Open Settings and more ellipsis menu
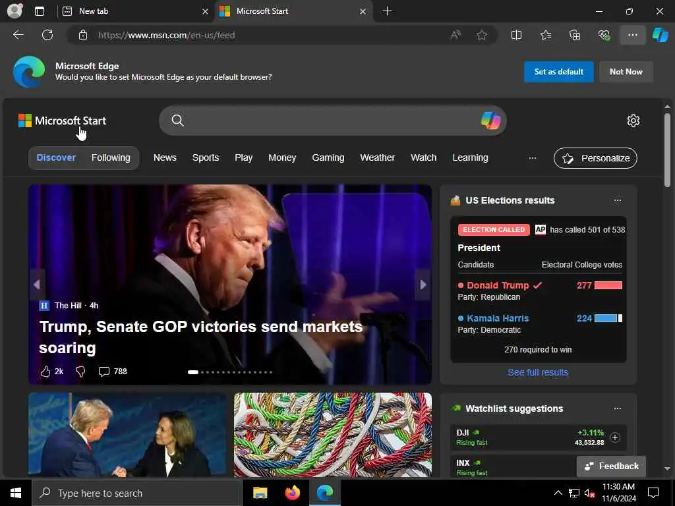This screenshot has height=506, width=675. (x=632, y=35)
